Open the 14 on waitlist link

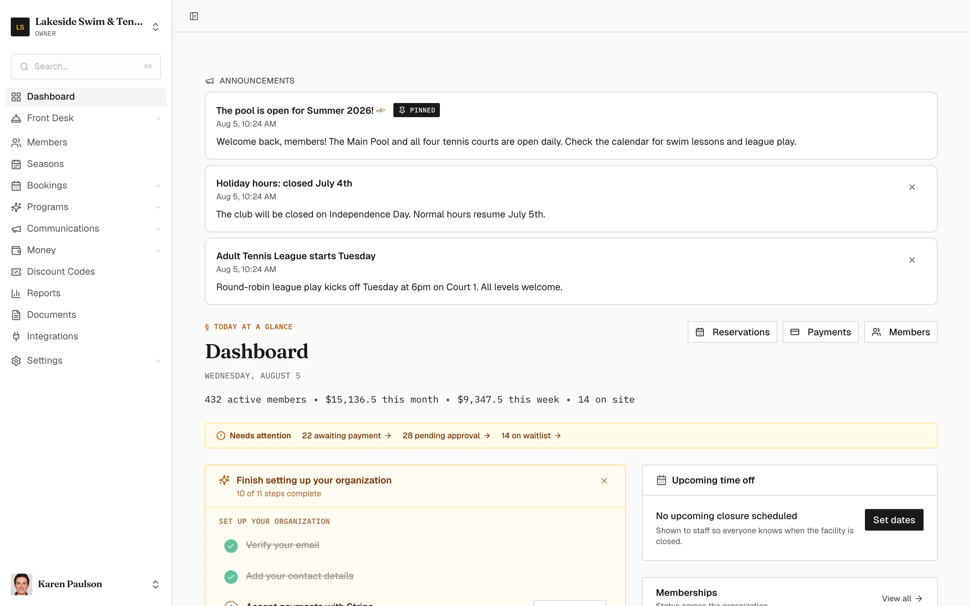[x=531, y=436]
